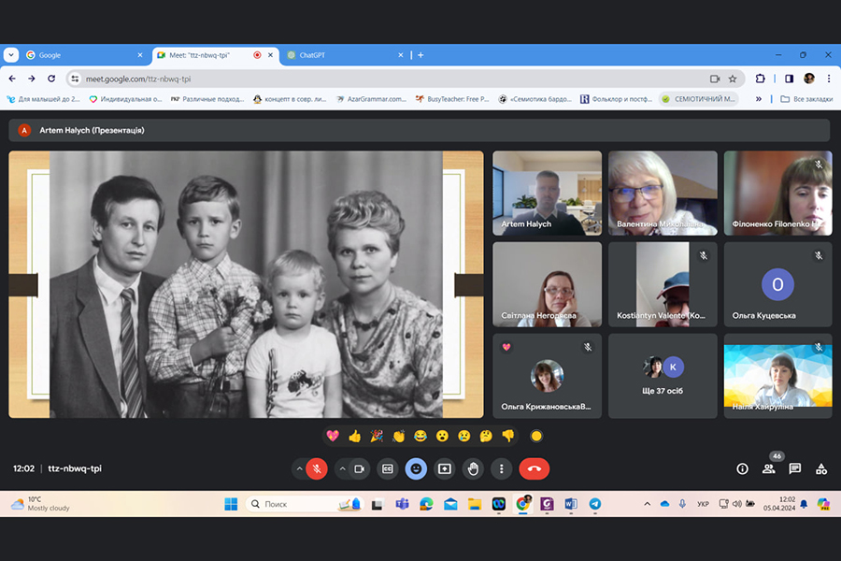Open camera permission icon in address bar

click(x=715, y=79)
